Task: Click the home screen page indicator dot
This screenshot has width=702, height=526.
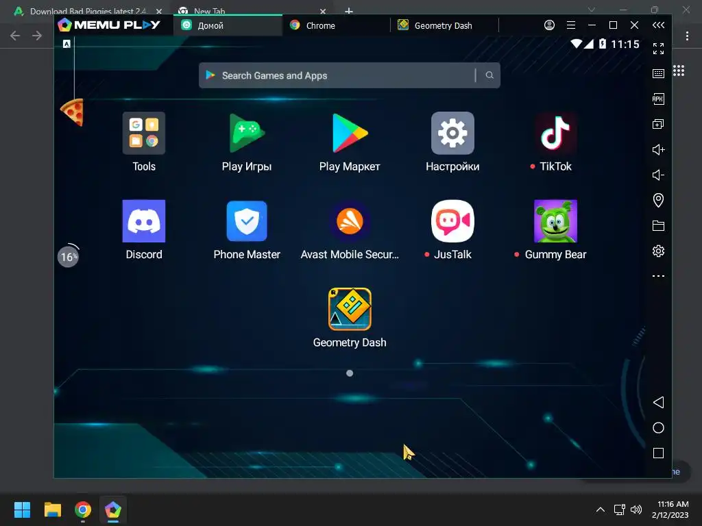Action: [350, 373]
